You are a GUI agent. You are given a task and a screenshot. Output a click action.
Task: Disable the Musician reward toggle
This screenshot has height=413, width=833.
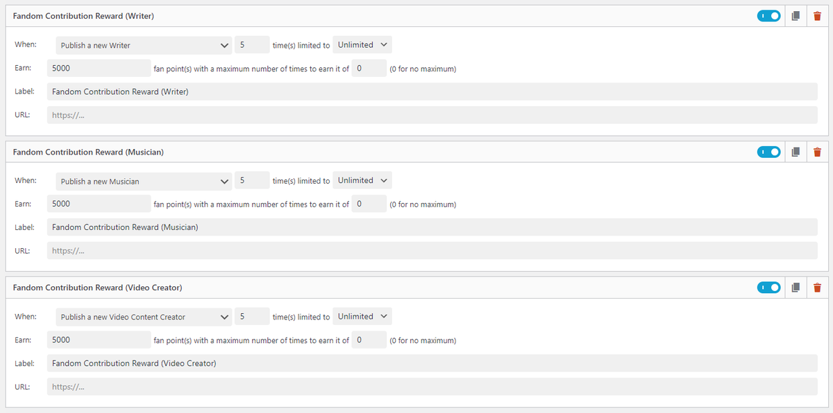[769, 152]
